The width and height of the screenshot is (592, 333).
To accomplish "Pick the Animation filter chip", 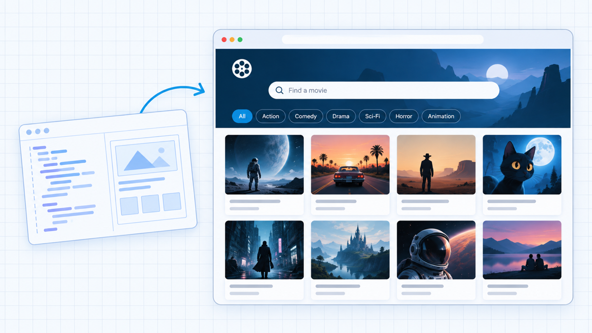I will (441, 116).
